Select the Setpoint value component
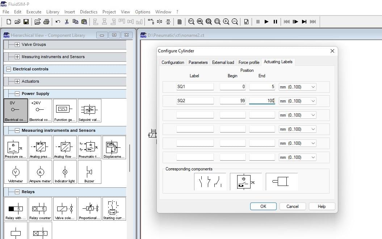The width and height of the screenshot is (382, 239). (x=89, y=110)
